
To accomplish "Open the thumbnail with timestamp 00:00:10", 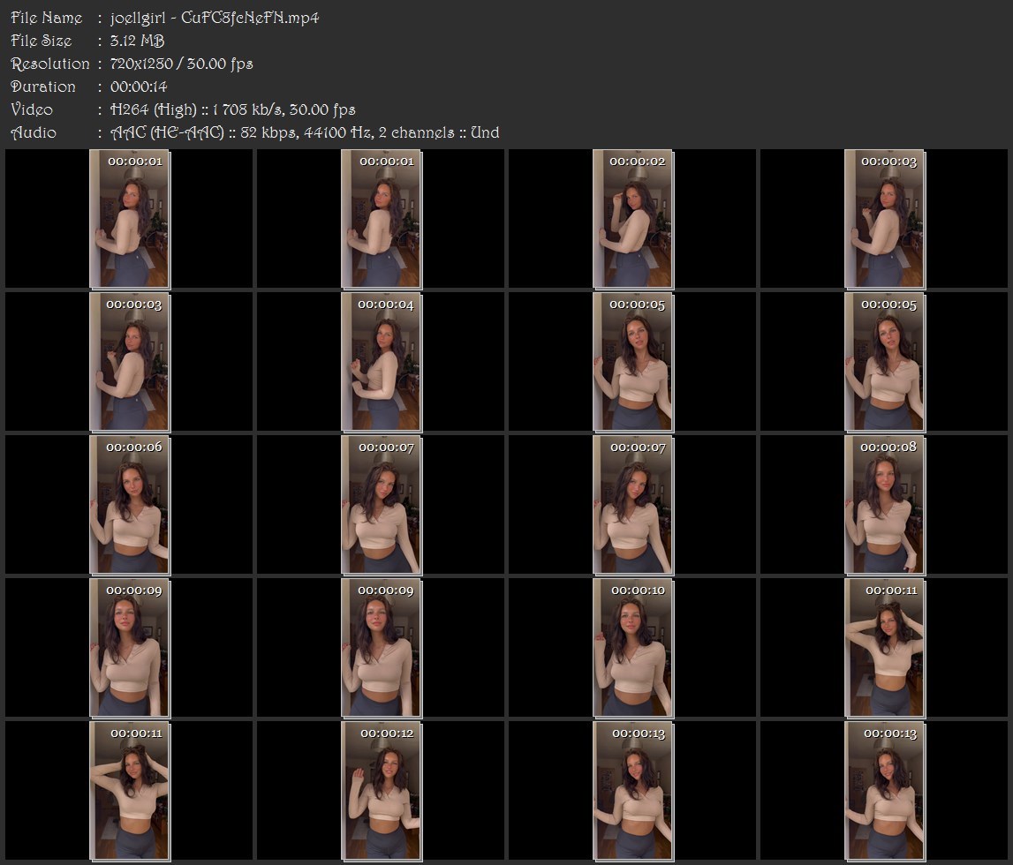I will [632, 648].
